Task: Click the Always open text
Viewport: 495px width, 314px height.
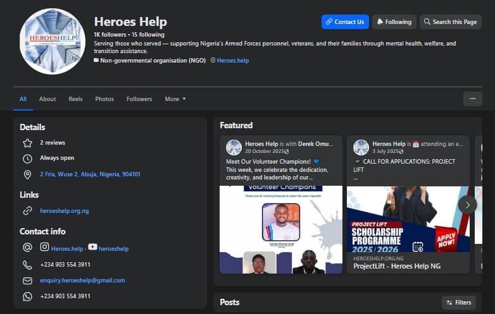Action: (57, 158)
